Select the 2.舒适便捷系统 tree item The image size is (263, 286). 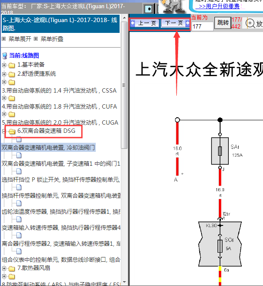(36, 74)
